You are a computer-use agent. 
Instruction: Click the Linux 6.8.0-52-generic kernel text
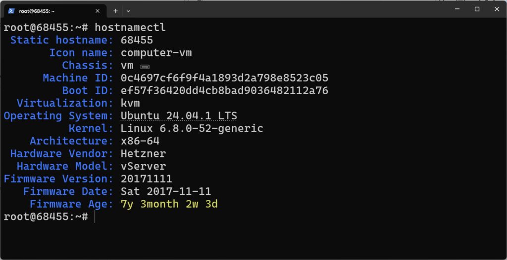192,129
